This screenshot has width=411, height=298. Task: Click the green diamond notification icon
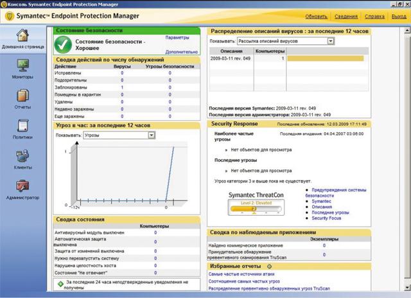60,284
